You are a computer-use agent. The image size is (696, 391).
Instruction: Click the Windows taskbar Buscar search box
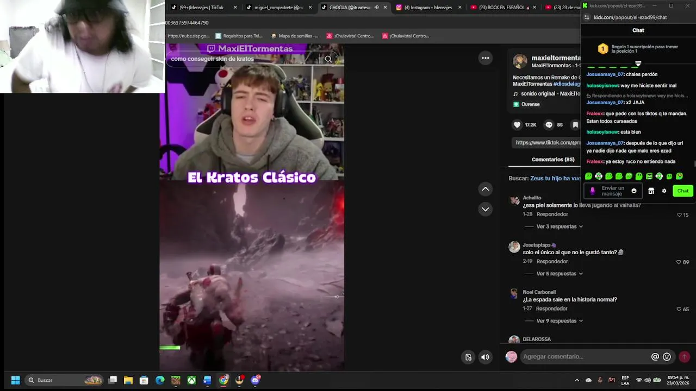(64, 380)
